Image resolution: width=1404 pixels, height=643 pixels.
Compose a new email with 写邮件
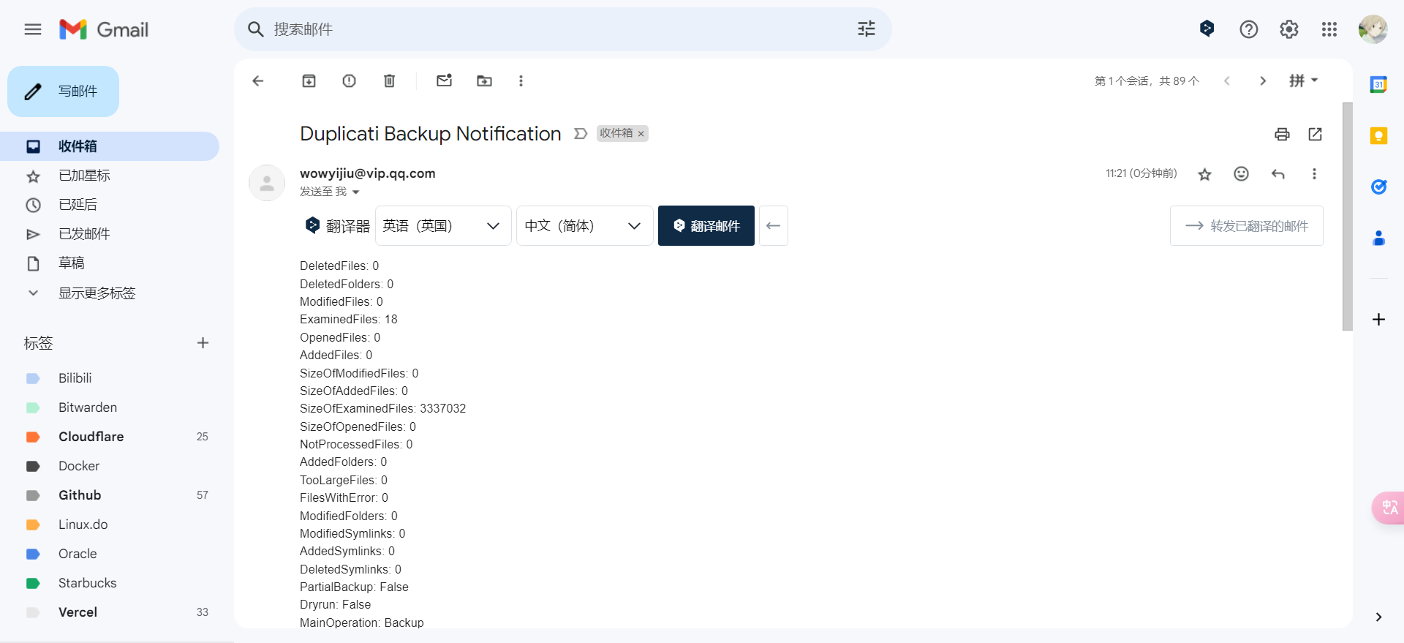[64, 91]
